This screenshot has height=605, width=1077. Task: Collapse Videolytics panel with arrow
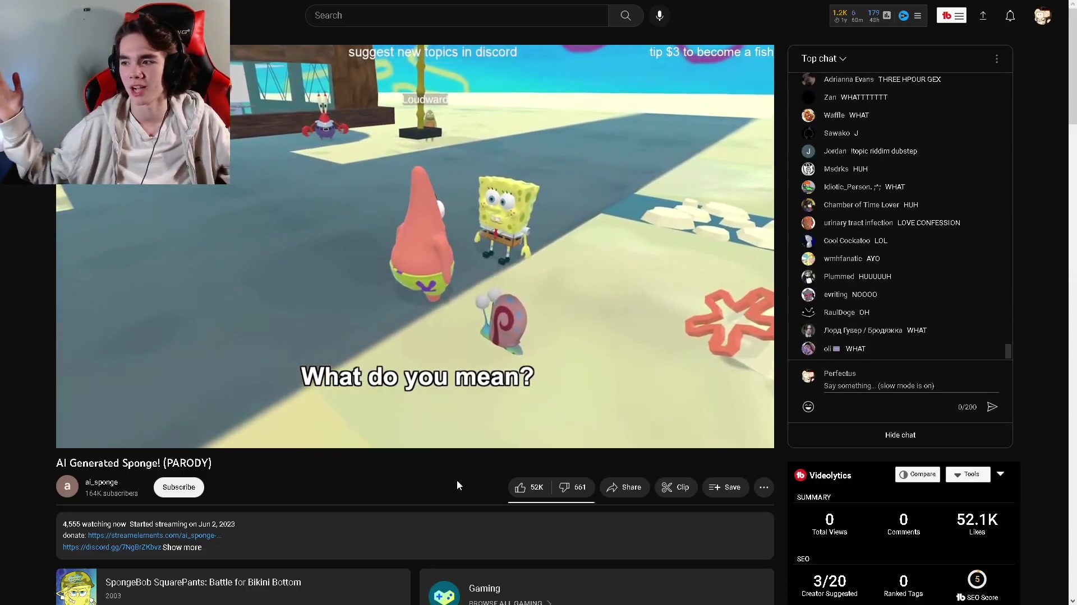(x=1000, y=474)
